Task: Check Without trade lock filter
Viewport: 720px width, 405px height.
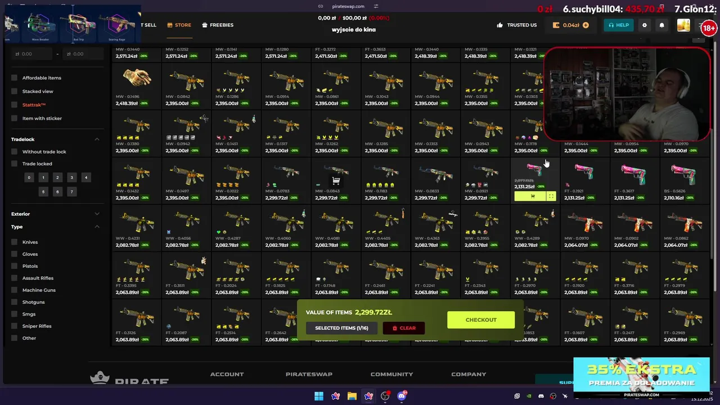Action: point(15,151)
